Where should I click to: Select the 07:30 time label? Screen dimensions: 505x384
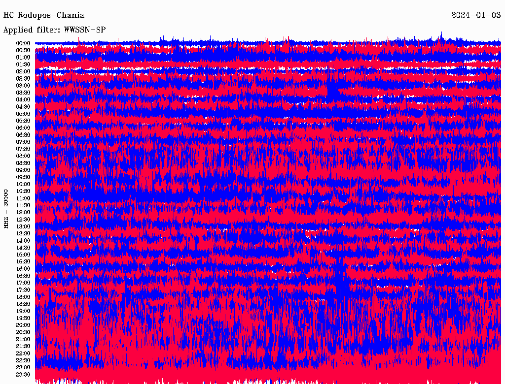pyautogui.click(x=23, y=149)
